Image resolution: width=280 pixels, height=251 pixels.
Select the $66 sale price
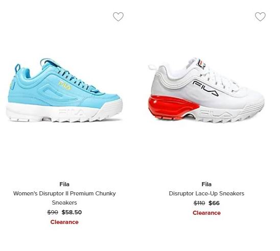click(x=214, y=203)
